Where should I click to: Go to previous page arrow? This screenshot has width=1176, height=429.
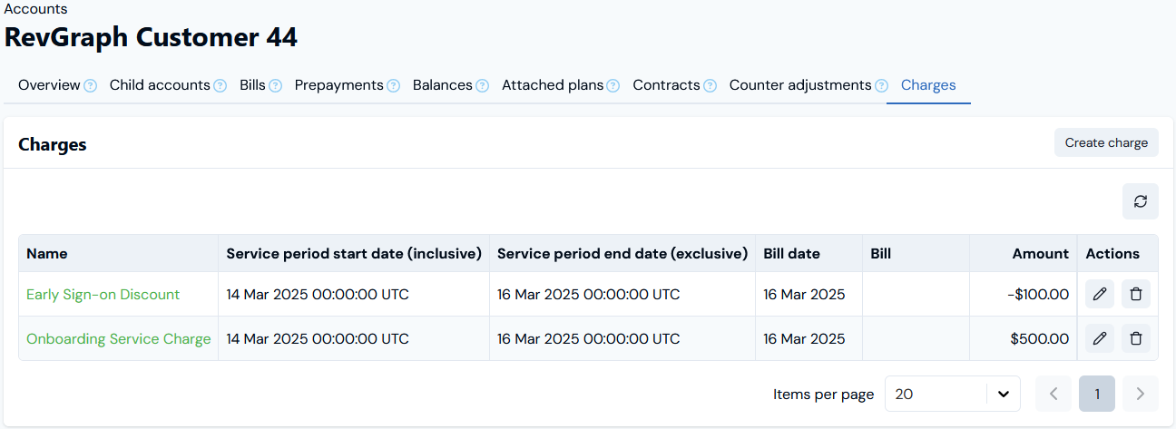[1053, 394]
